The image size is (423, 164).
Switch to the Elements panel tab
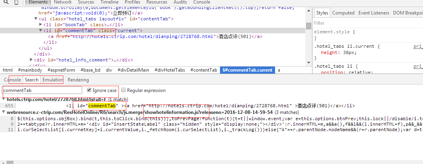(x=38, y=2)
